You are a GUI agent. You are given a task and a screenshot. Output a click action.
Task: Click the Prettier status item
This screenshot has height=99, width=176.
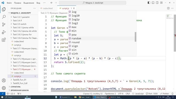(164, 94)
